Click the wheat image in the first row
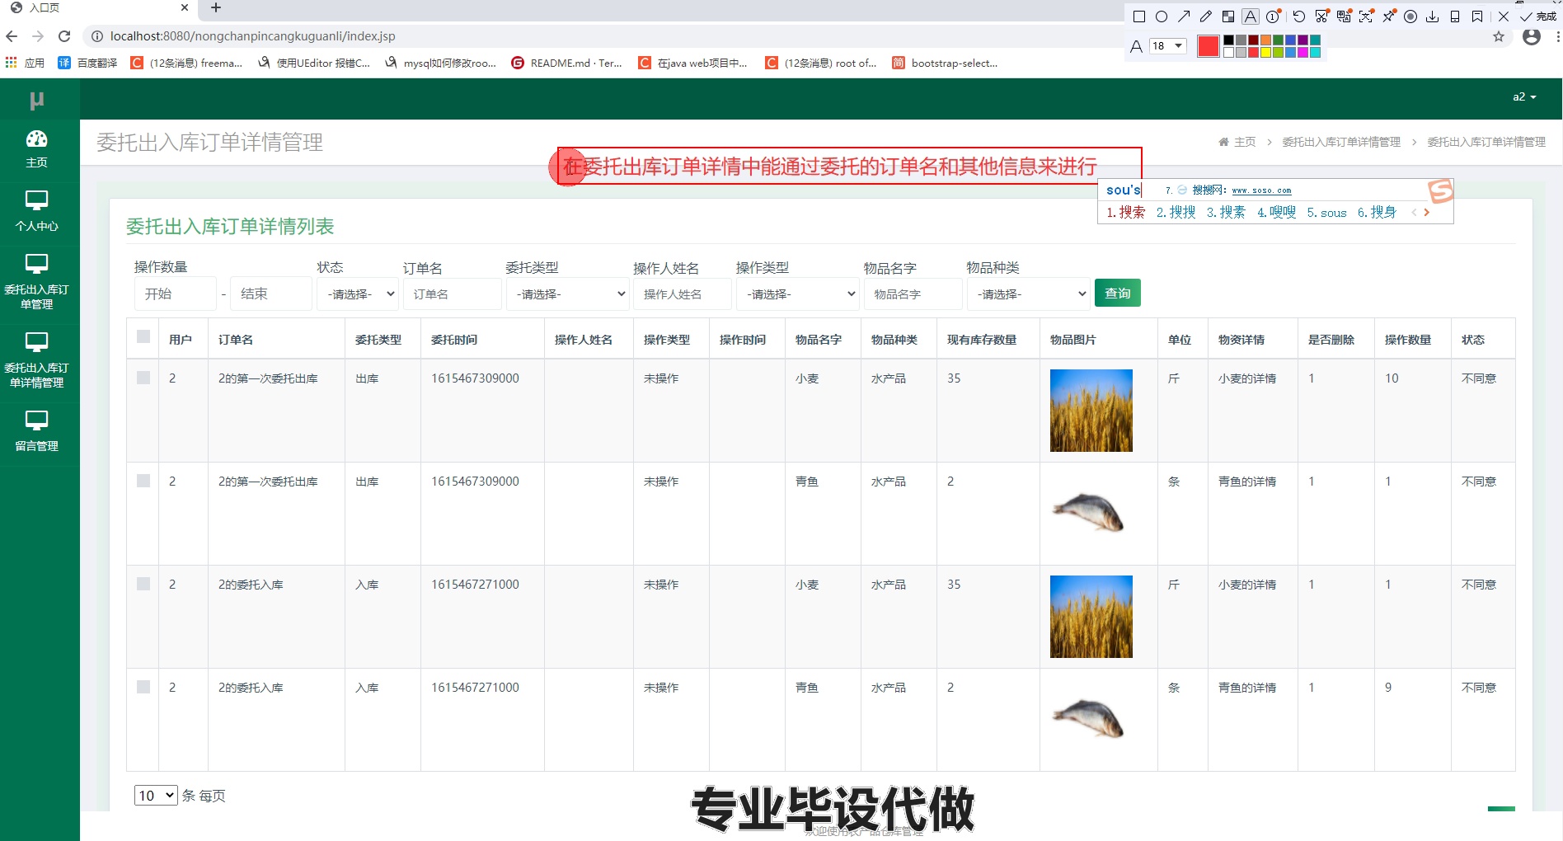Image resolution: width=1563 pixels, height=841 pixels. 1091,411
